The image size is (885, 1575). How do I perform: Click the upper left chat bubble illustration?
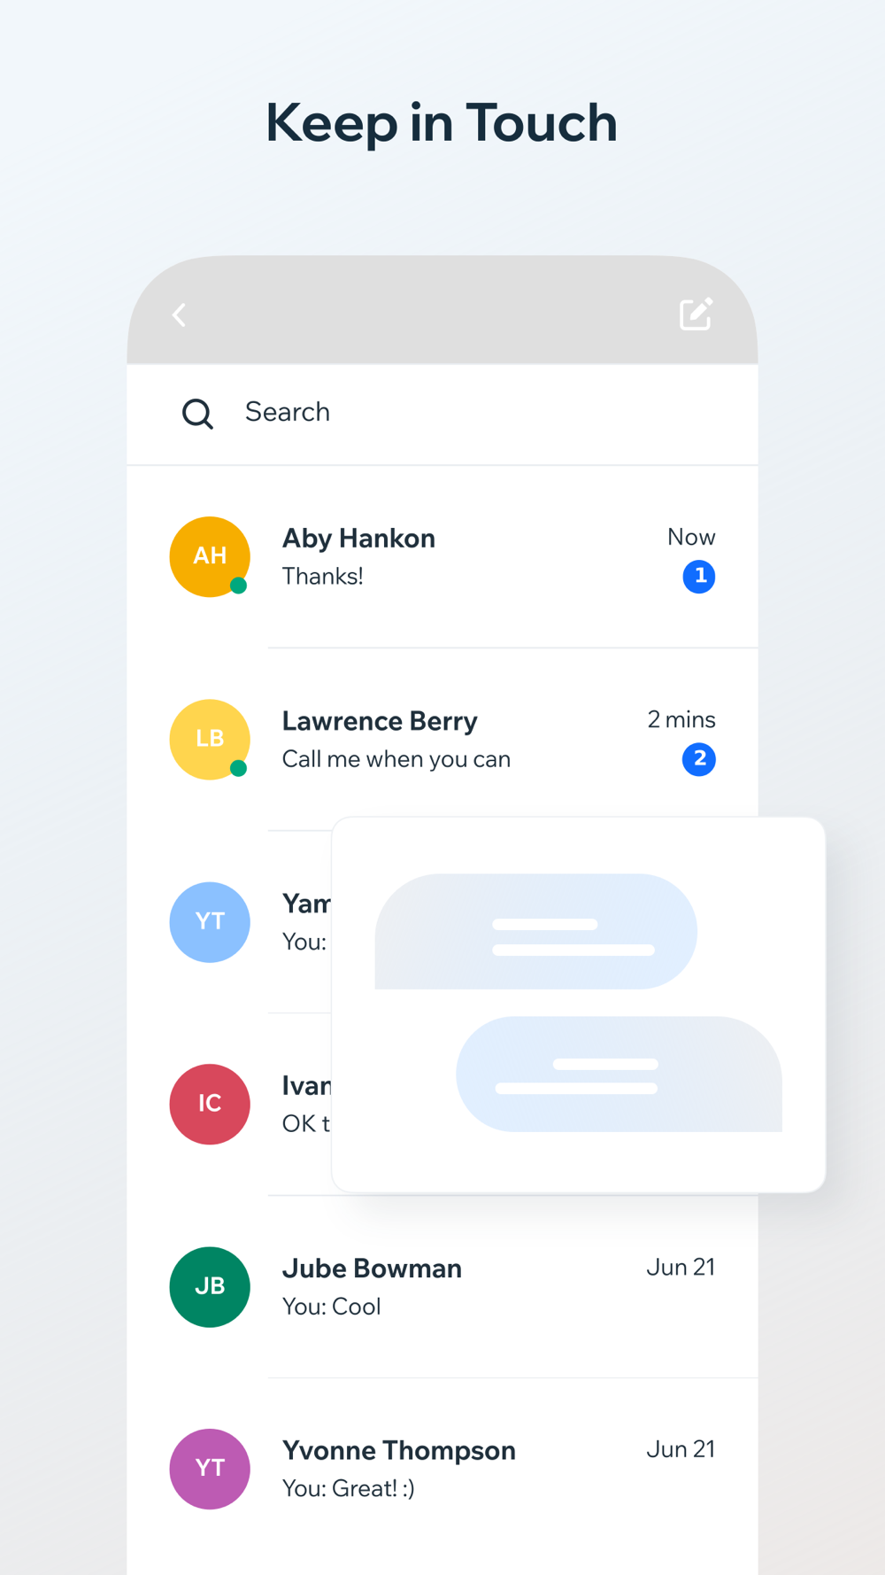pos(536,932)
